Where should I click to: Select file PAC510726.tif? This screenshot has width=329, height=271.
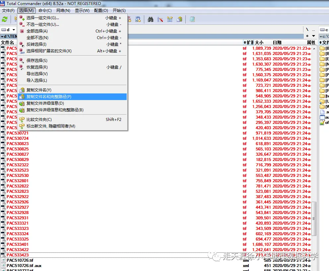click(x=20, y=260)
